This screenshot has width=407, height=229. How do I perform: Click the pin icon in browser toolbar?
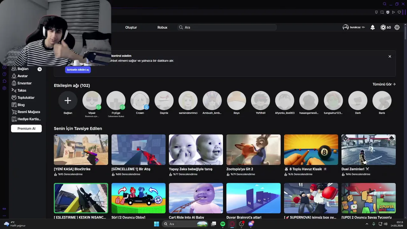(376, 12)
